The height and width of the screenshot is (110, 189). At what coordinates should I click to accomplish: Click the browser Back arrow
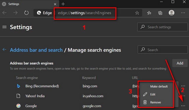click(x=5, y=13)
